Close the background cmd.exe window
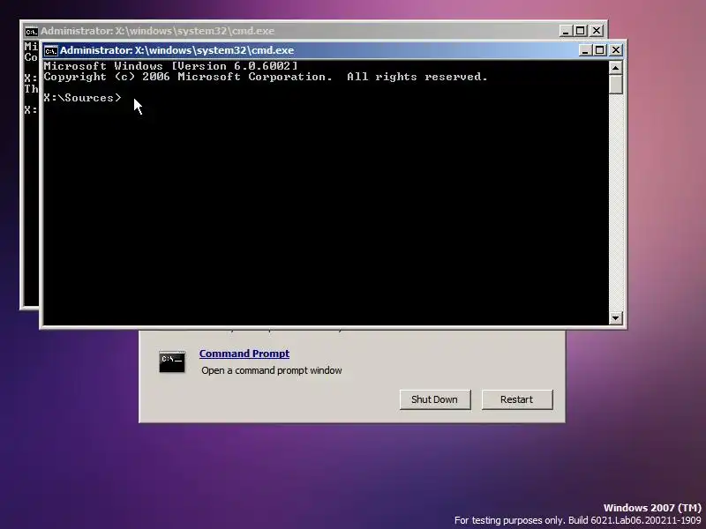Viewport: 706px width, 529px height. pyautogui.click(x=597, y=31)
